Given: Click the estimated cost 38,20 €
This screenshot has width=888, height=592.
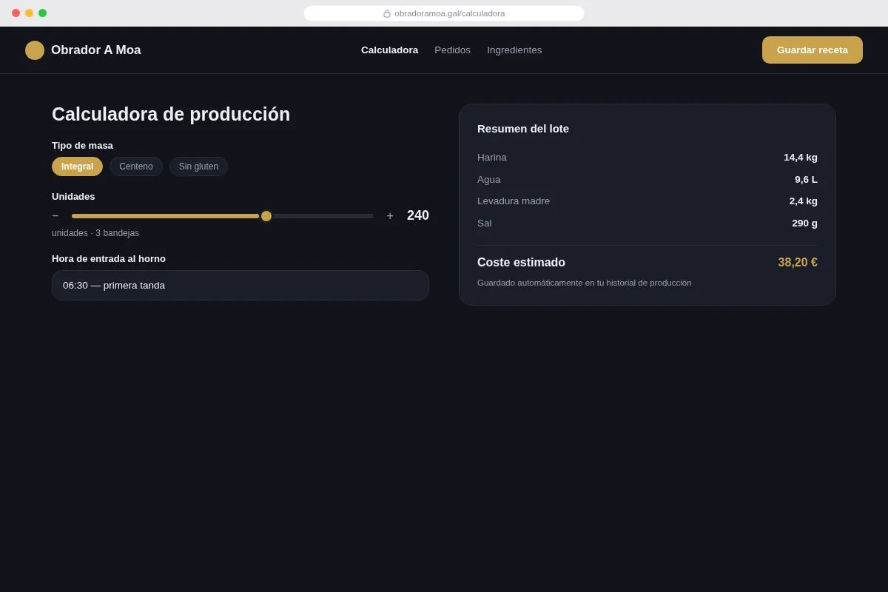Looking at the screenshot, I should pyautogui.click(x=798, y=263).
